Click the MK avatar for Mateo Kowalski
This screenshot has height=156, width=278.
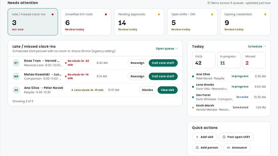click(x=16, y=76)
